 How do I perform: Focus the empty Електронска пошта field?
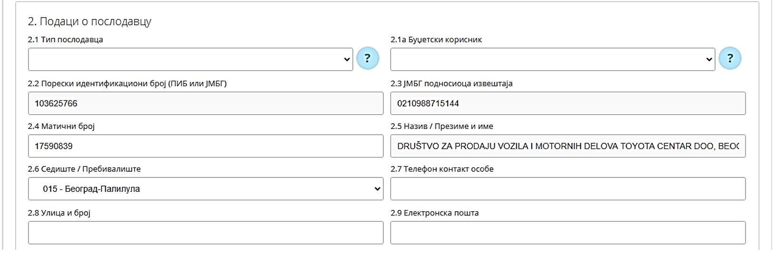pyautogui.click(x=568, y=233)
